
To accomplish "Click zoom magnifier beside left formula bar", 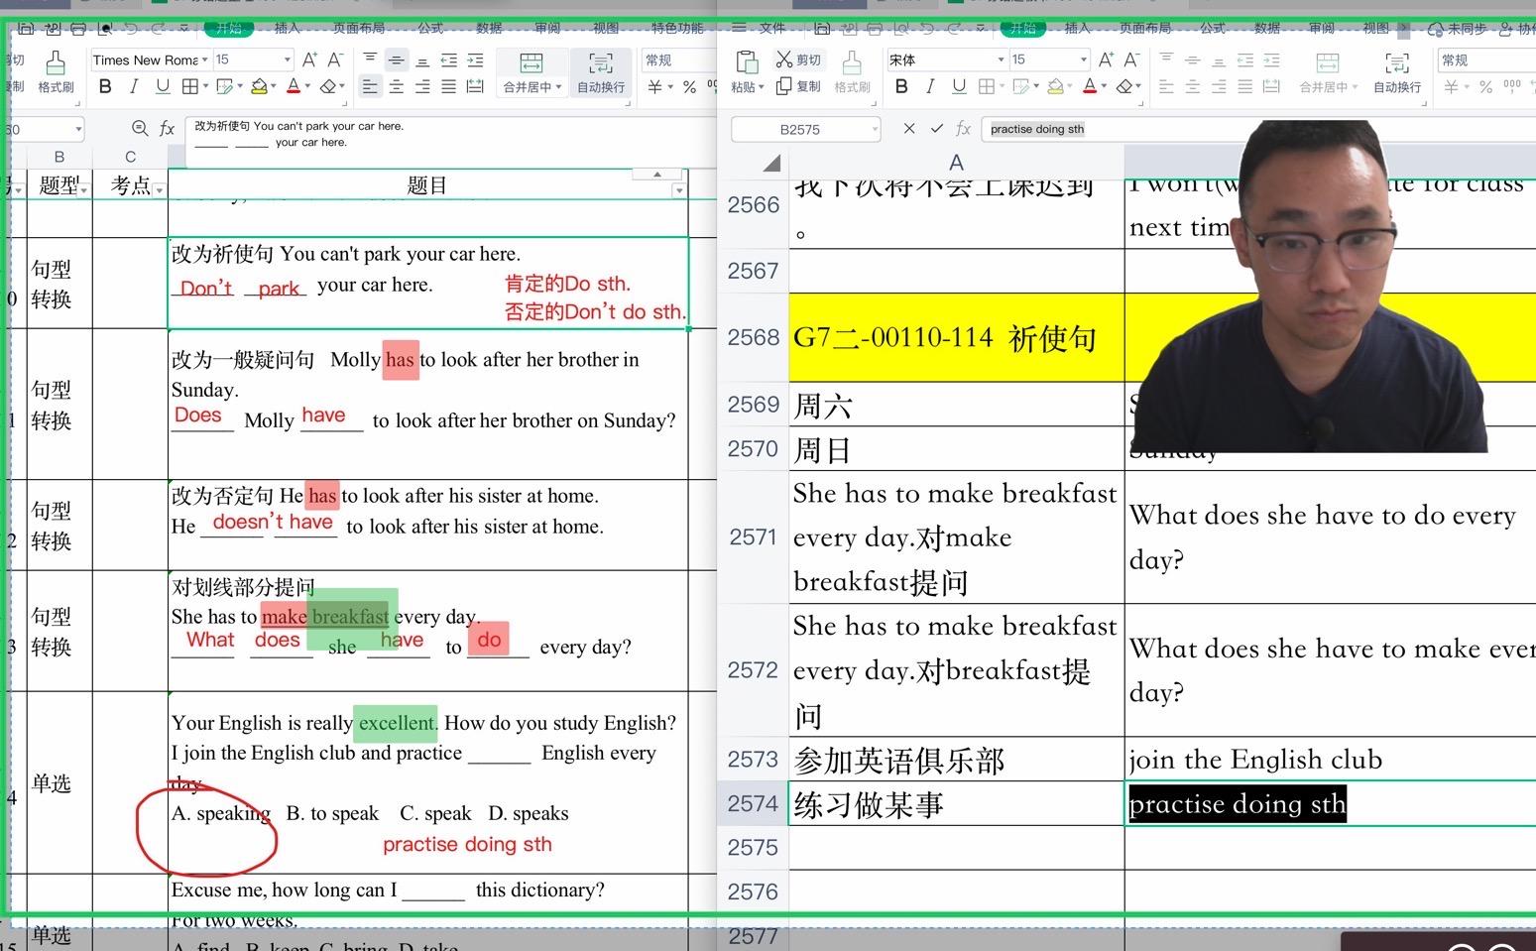I will pyautogui.click(x=140, y=128).
